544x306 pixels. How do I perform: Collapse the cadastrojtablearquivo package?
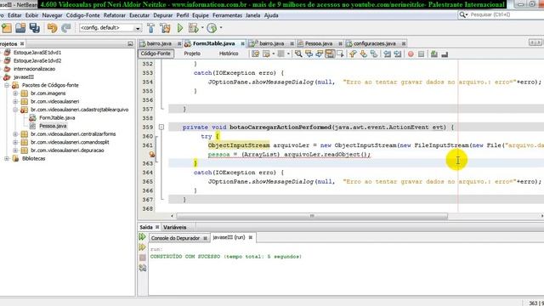coord(15,110)
